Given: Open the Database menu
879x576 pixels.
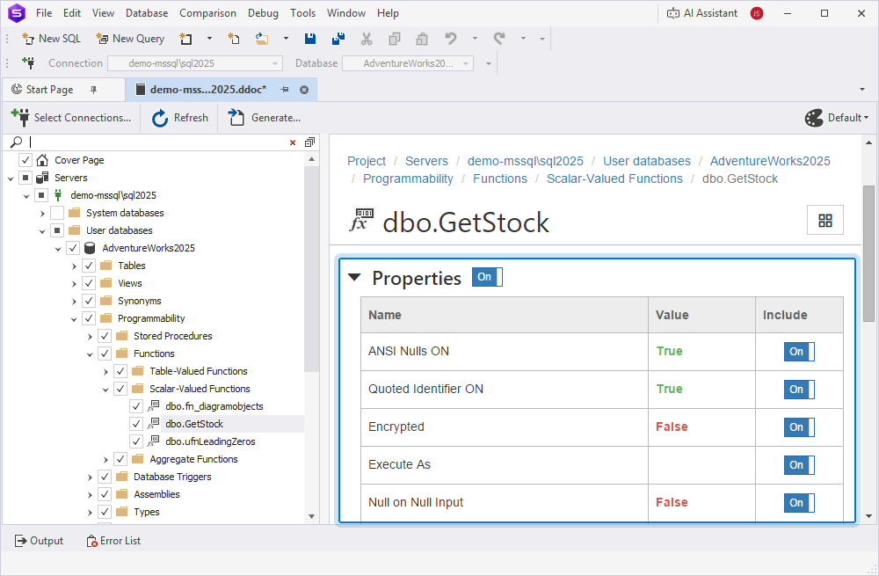Looking at the screenshot, I should 146,13.
